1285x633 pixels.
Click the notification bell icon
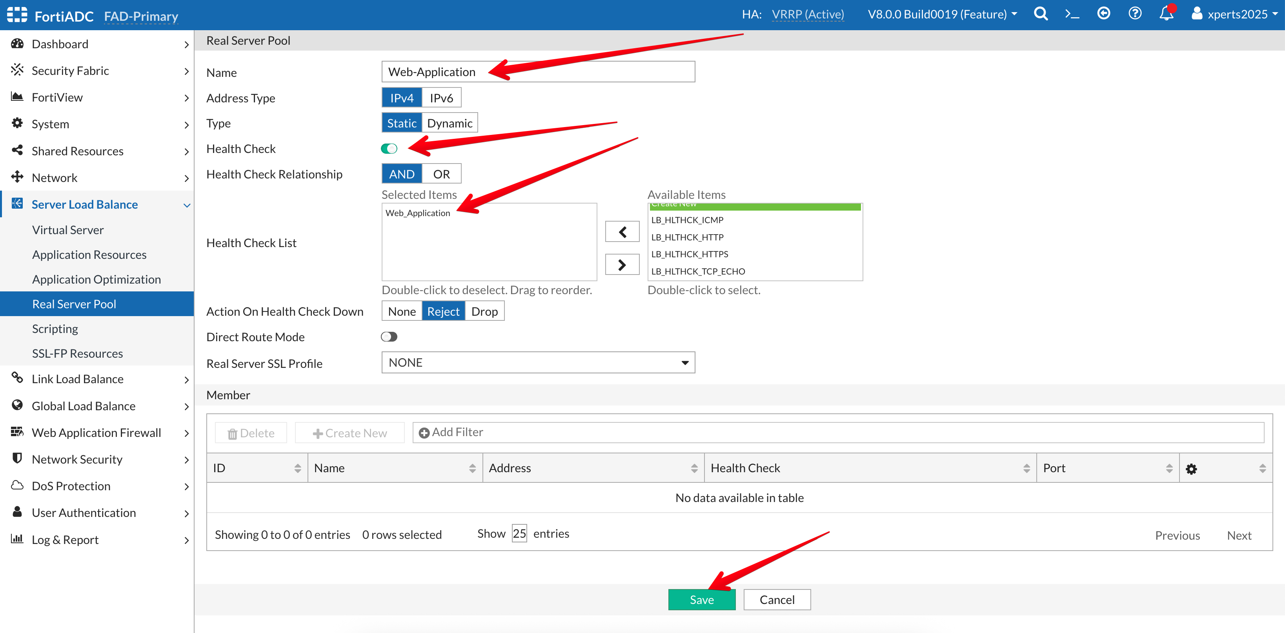tap(1166, 14)
